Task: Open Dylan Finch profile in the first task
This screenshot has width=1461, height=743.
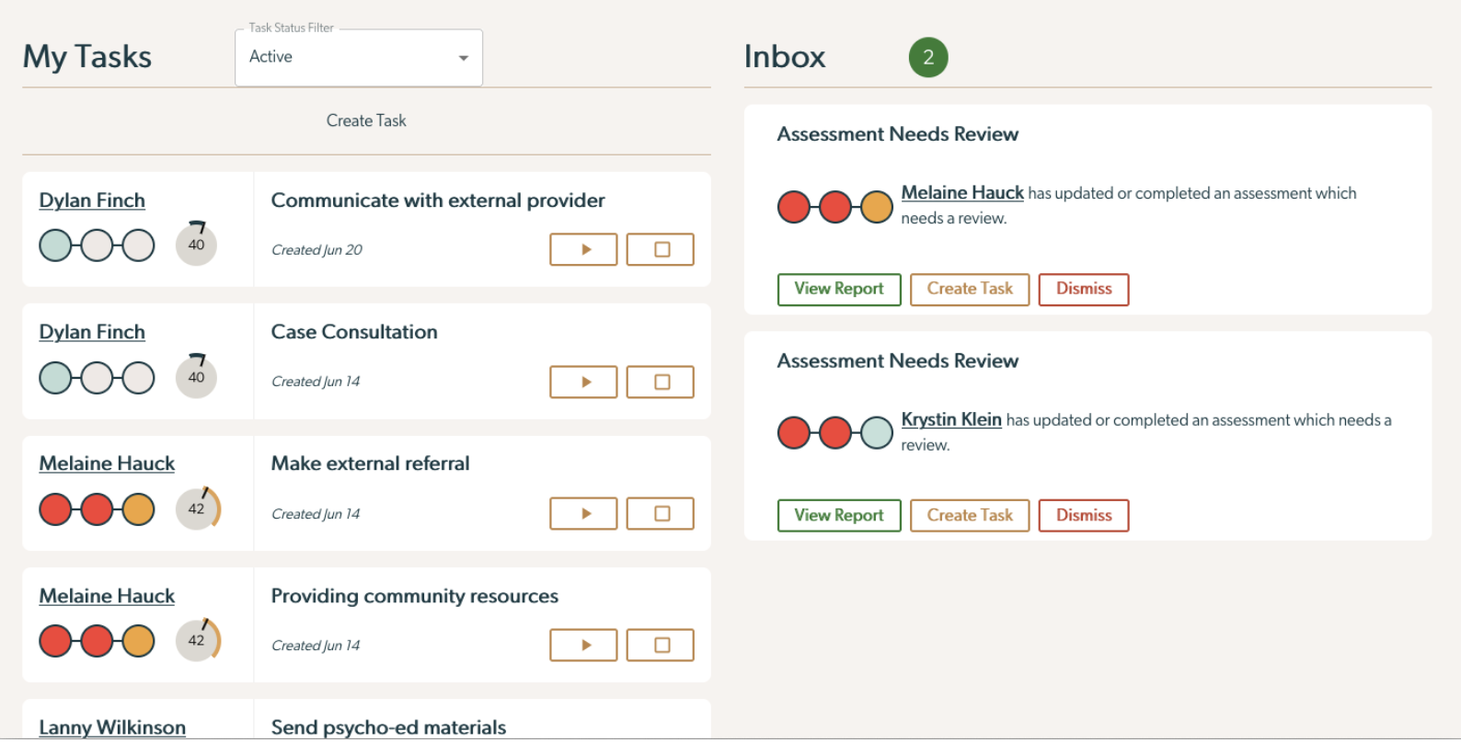Action: click(92, 200)
